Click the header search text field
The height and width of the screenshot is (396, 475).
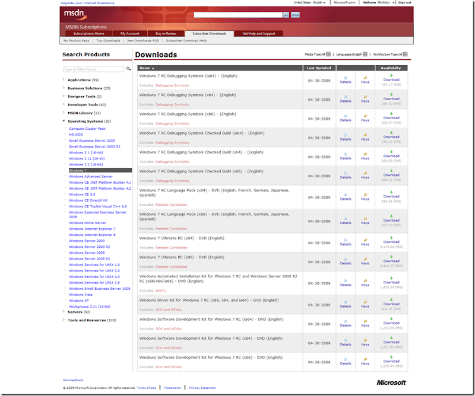(238, 15)
